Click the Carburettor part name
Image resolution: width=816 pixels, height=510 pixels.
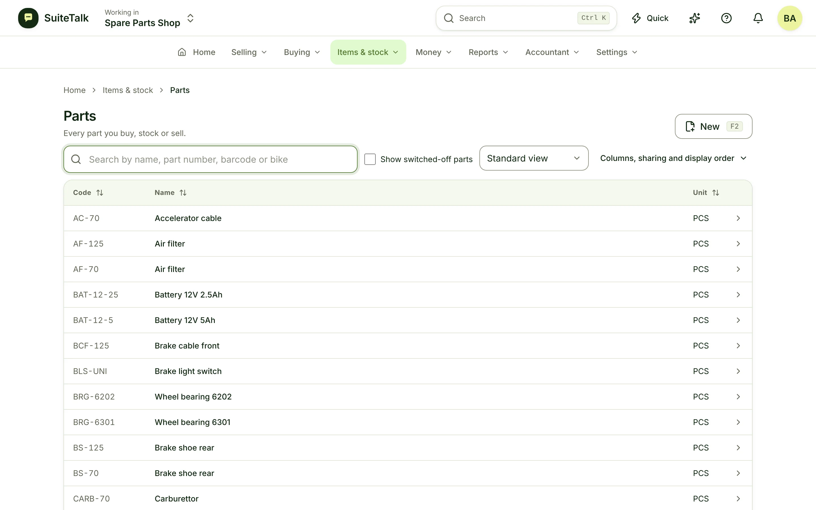pos(177,499)
